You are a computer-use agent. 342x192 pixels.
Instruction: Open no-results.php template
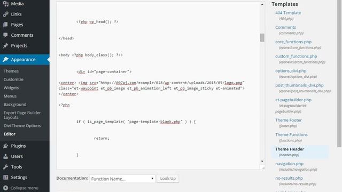(289, 178)
